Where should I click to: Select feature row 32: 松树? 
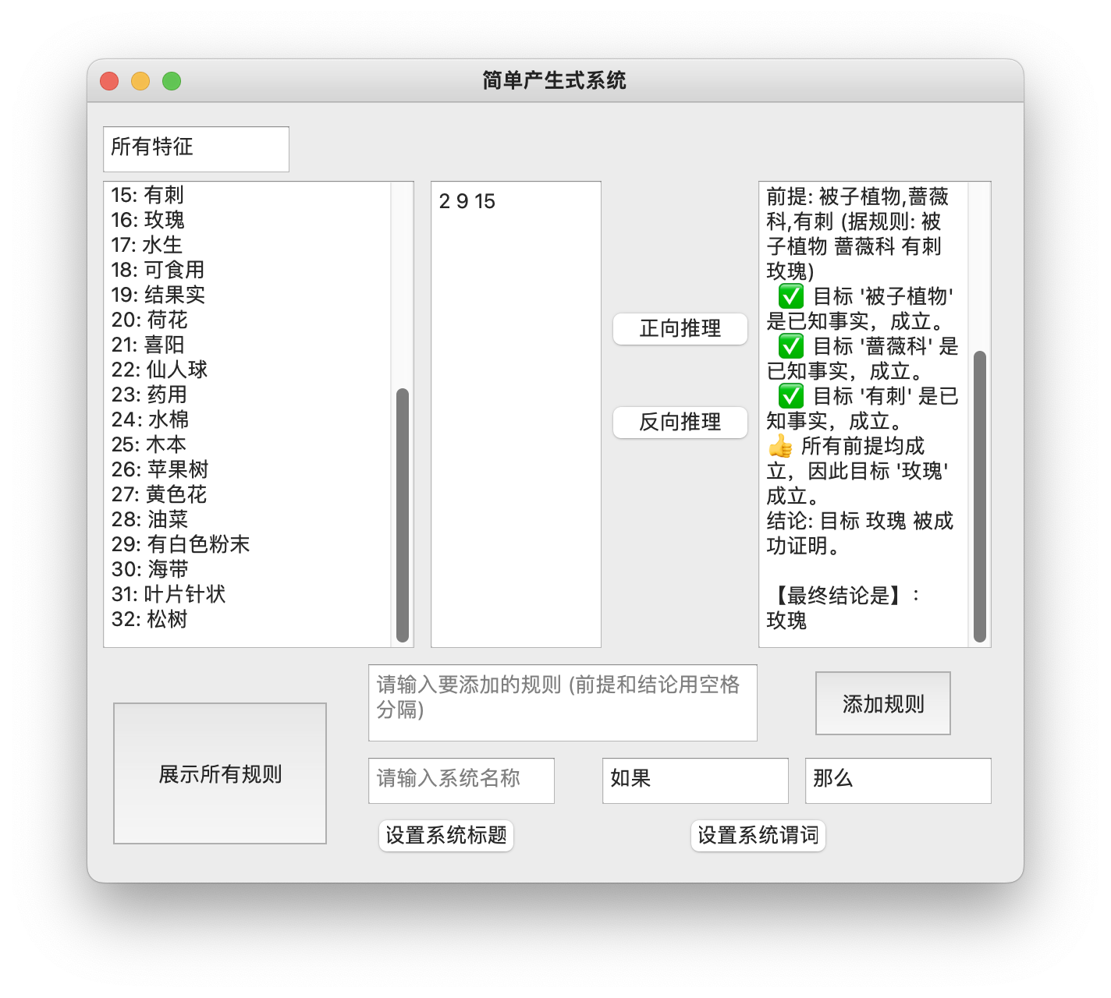click(x=149, y=619)
